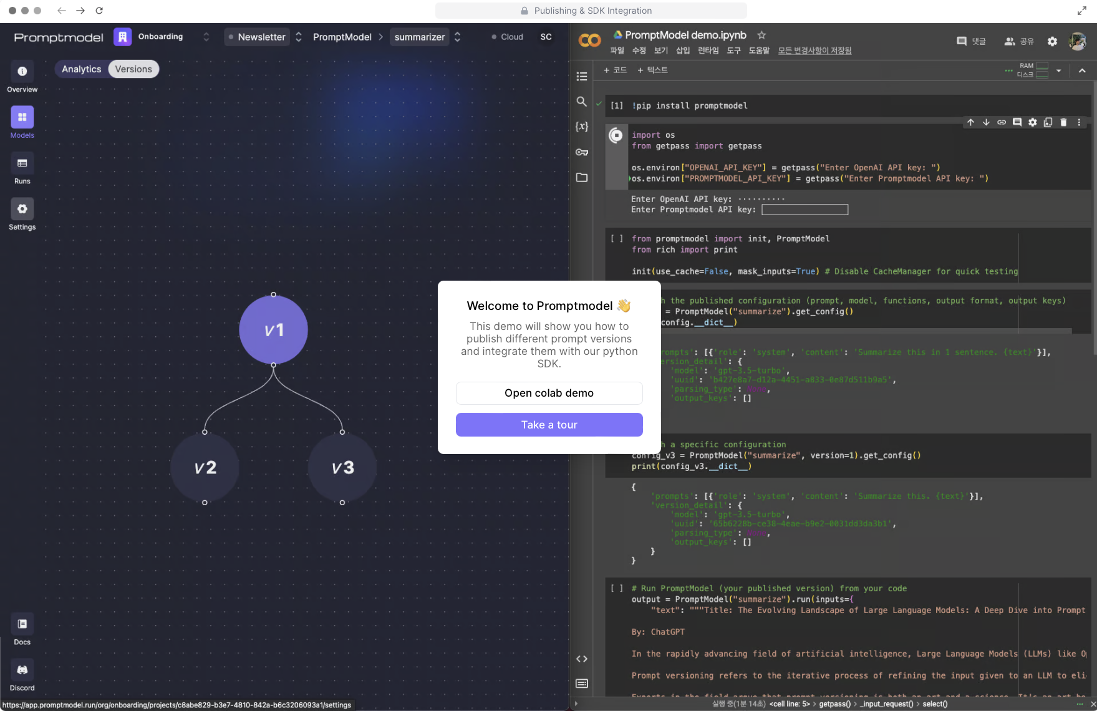Open the Files panel in Colab
The height and width of the screenshot is (711, 1097).
(x=581, y=177)
